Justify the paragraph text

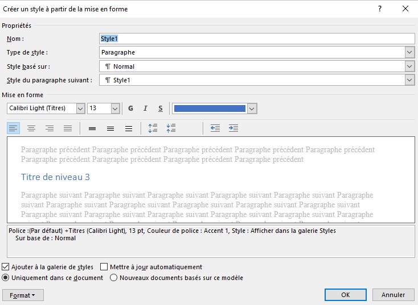[x=68, y=128]
